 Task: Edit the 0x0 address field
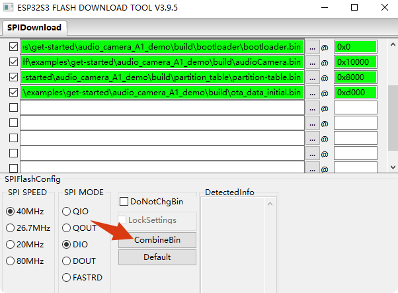point(356,47)
